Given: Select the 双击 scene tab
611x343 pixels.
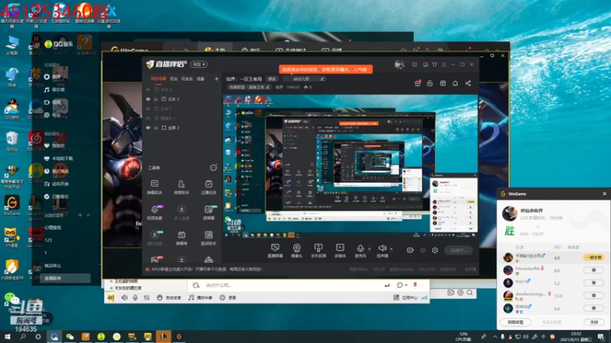Looking at the screenshot, I should [174, 79].
